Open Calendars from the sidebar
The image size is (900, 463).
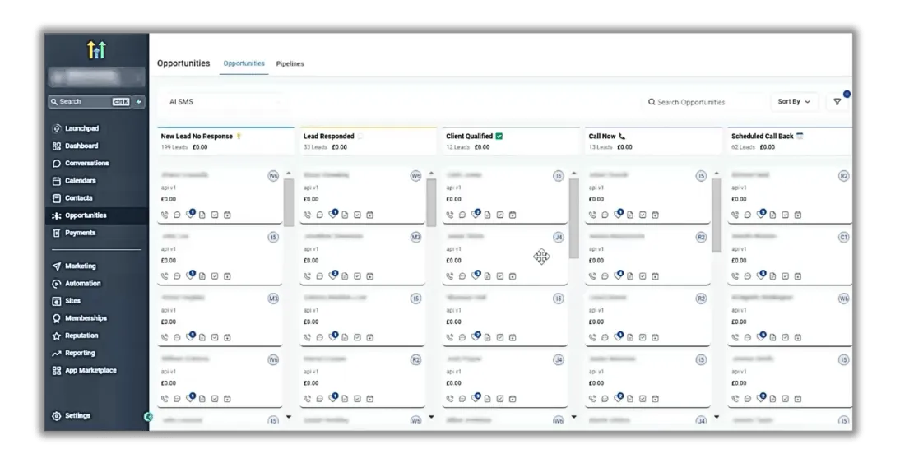point(74,181)
